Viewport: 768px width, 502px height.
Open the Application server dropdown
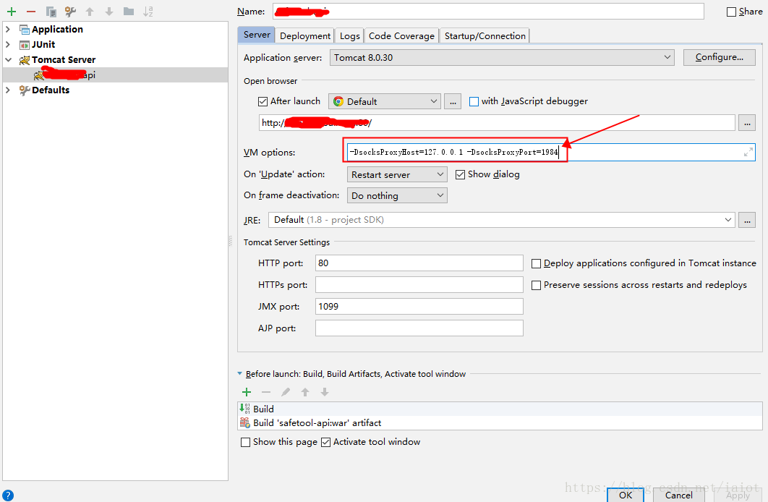[502, 57]
